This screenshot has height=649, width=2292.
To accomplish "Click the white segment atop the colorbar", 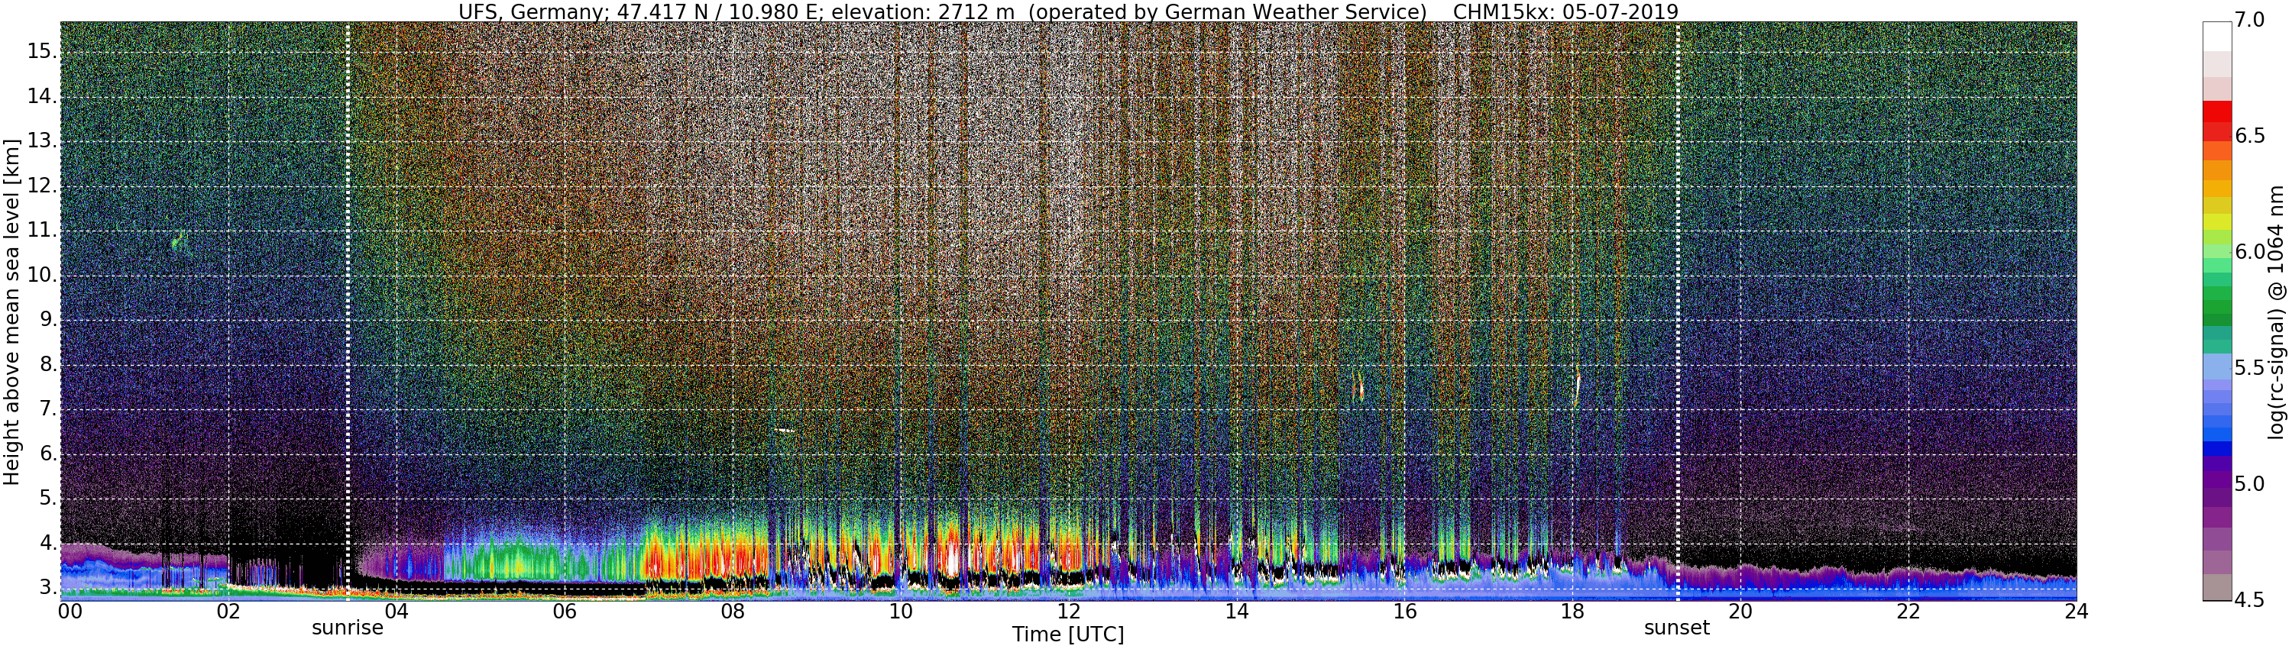I will pyautogui.click(x=2217, y=37).
